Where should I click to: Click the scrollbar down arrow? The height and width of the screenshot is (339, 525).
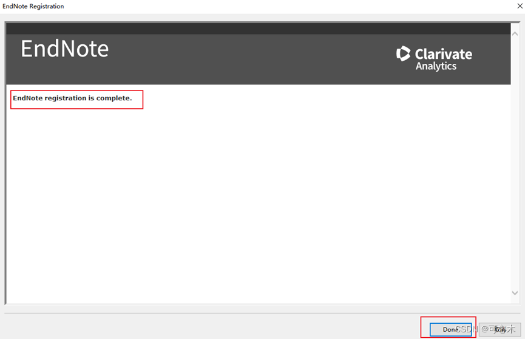point(515,293)
